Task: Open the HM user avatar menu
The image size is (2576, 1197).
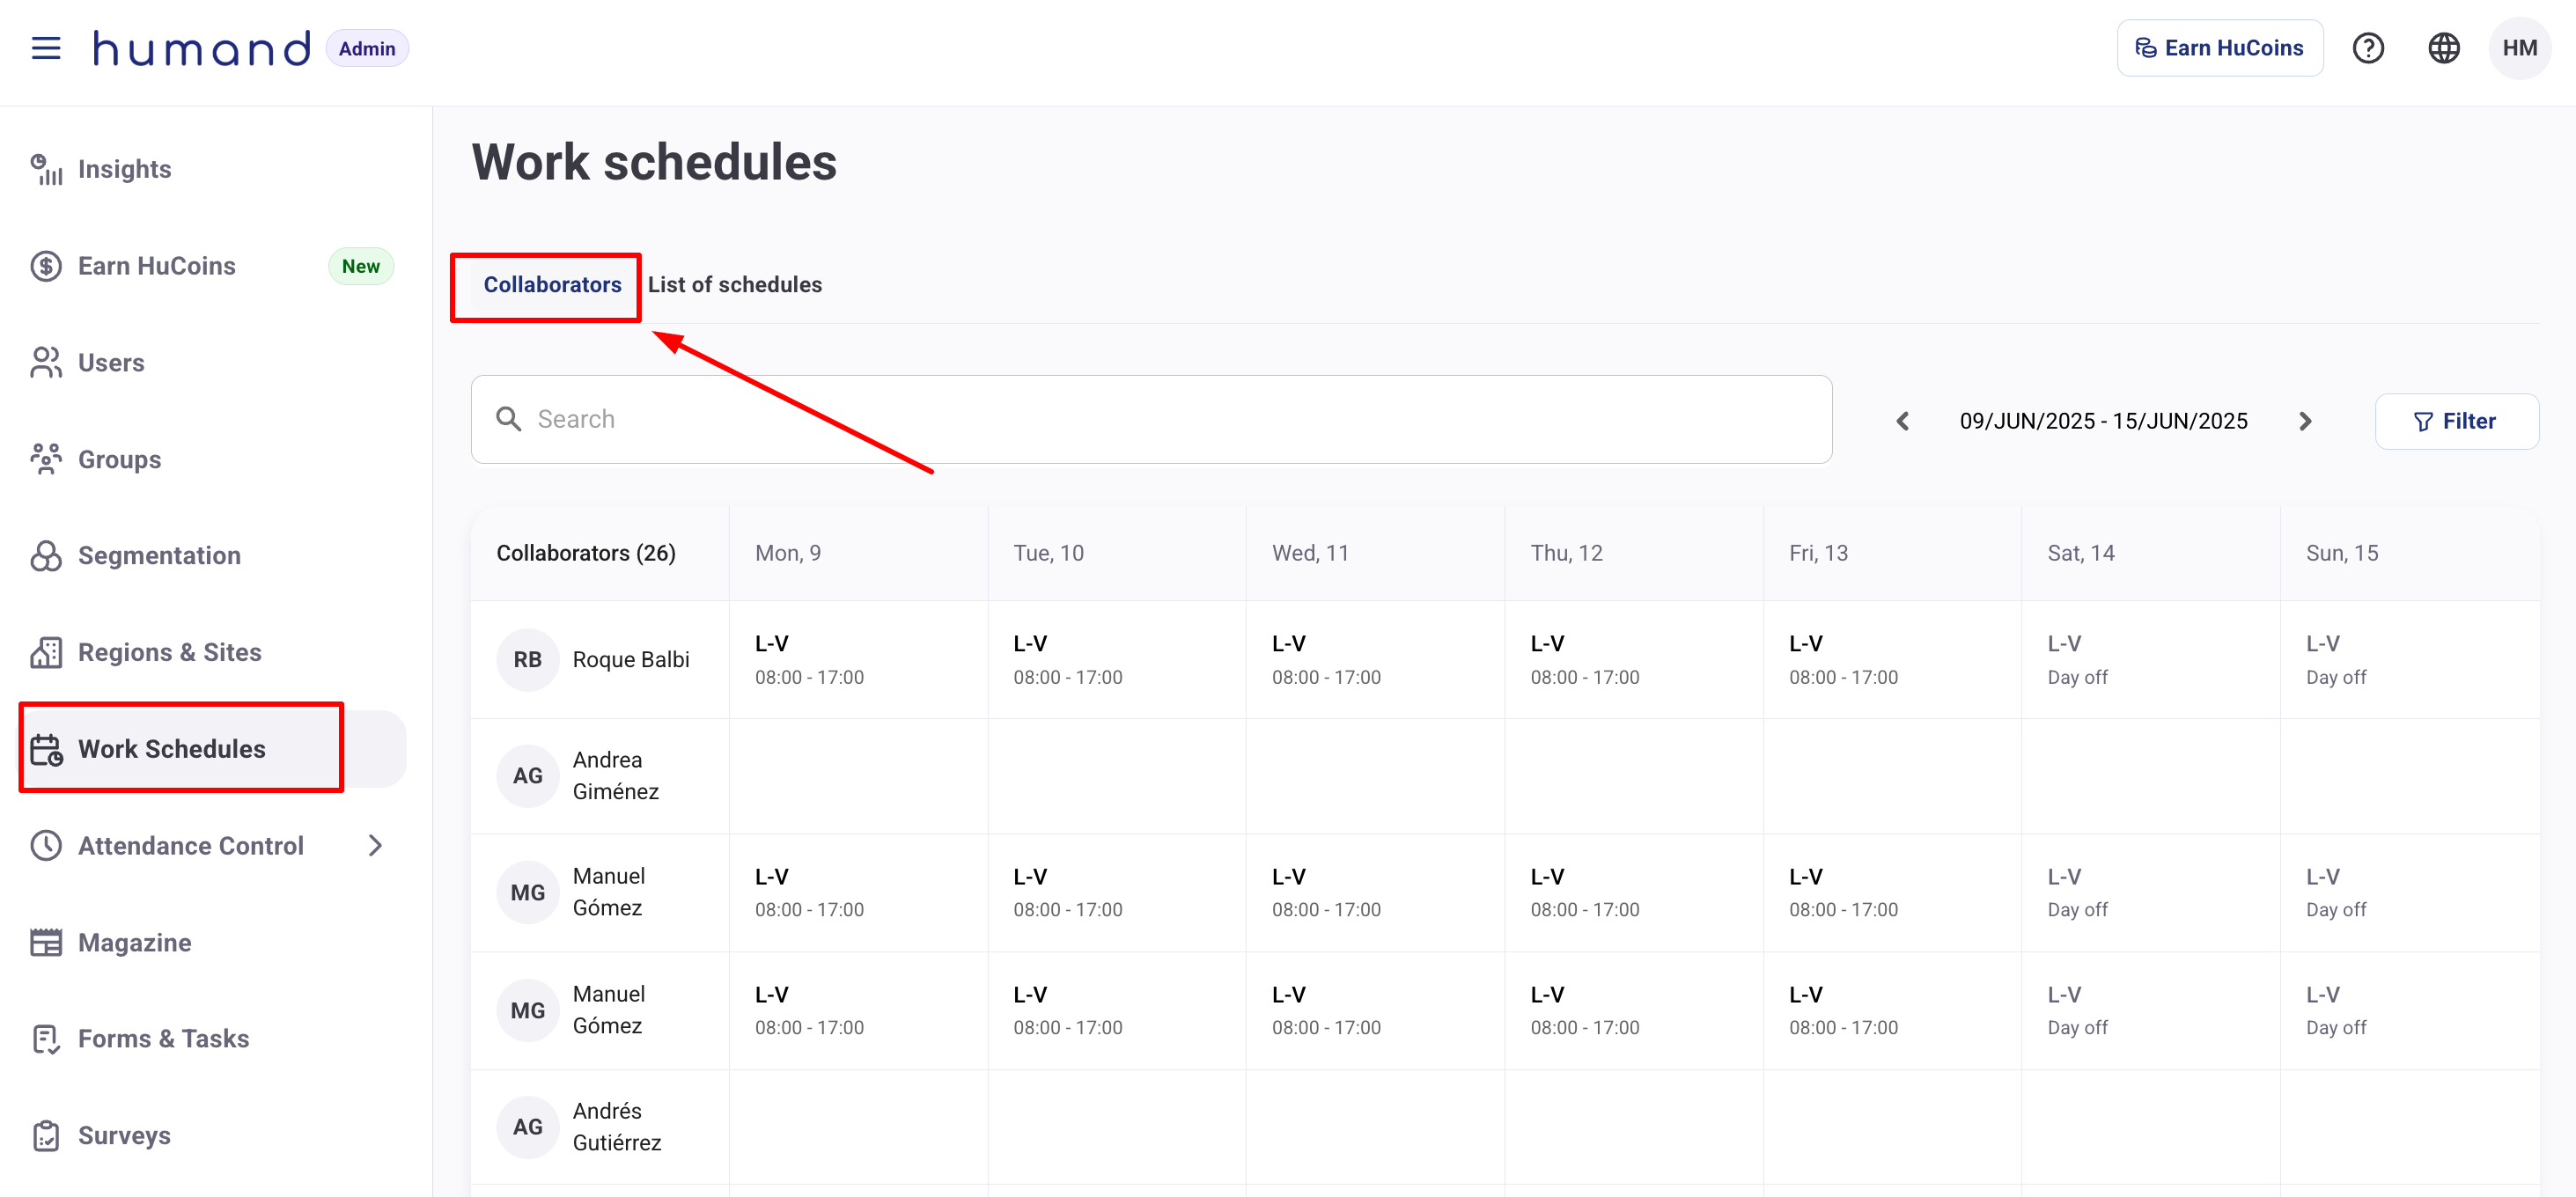Action: [x=2519, y=48]
